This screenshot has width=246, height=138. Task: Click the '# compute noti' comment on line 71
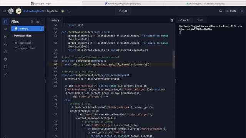click(x=80, y=104)
